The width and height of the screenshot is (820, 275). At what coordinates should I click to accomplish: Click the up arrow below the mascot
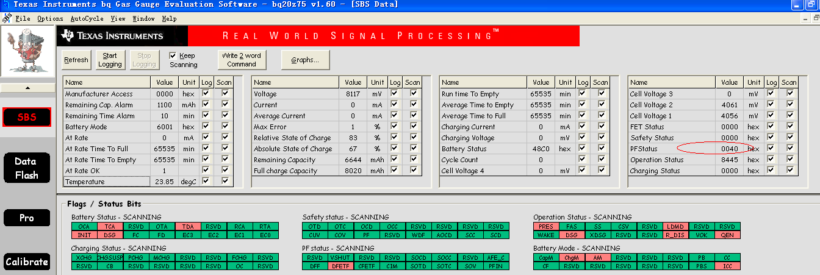click(27, 88)
